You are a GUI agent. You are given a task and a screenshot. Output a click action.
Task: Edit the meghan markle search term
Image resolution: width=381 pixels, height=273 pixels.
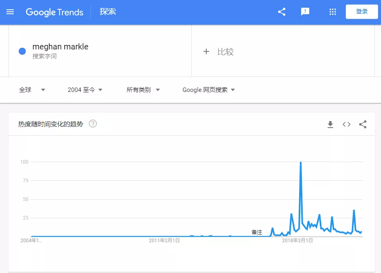point(60,47)
